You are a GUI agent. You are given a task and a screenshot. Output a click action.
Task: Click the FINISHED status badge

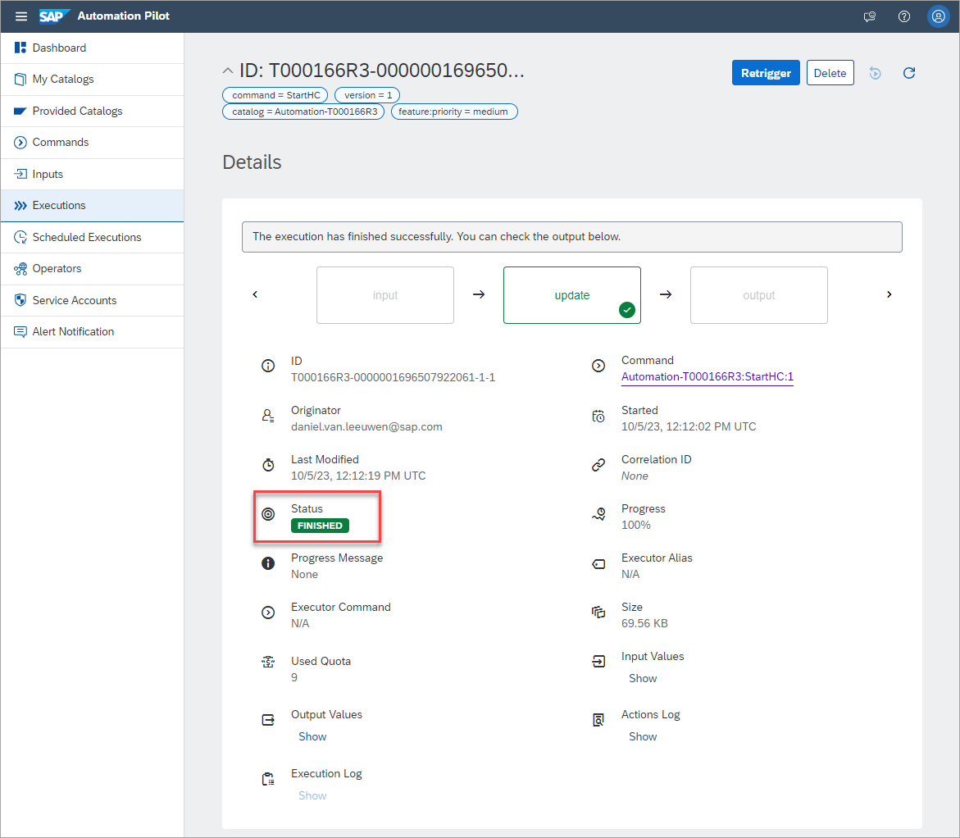pyautogui.click(x=320, y=526)
